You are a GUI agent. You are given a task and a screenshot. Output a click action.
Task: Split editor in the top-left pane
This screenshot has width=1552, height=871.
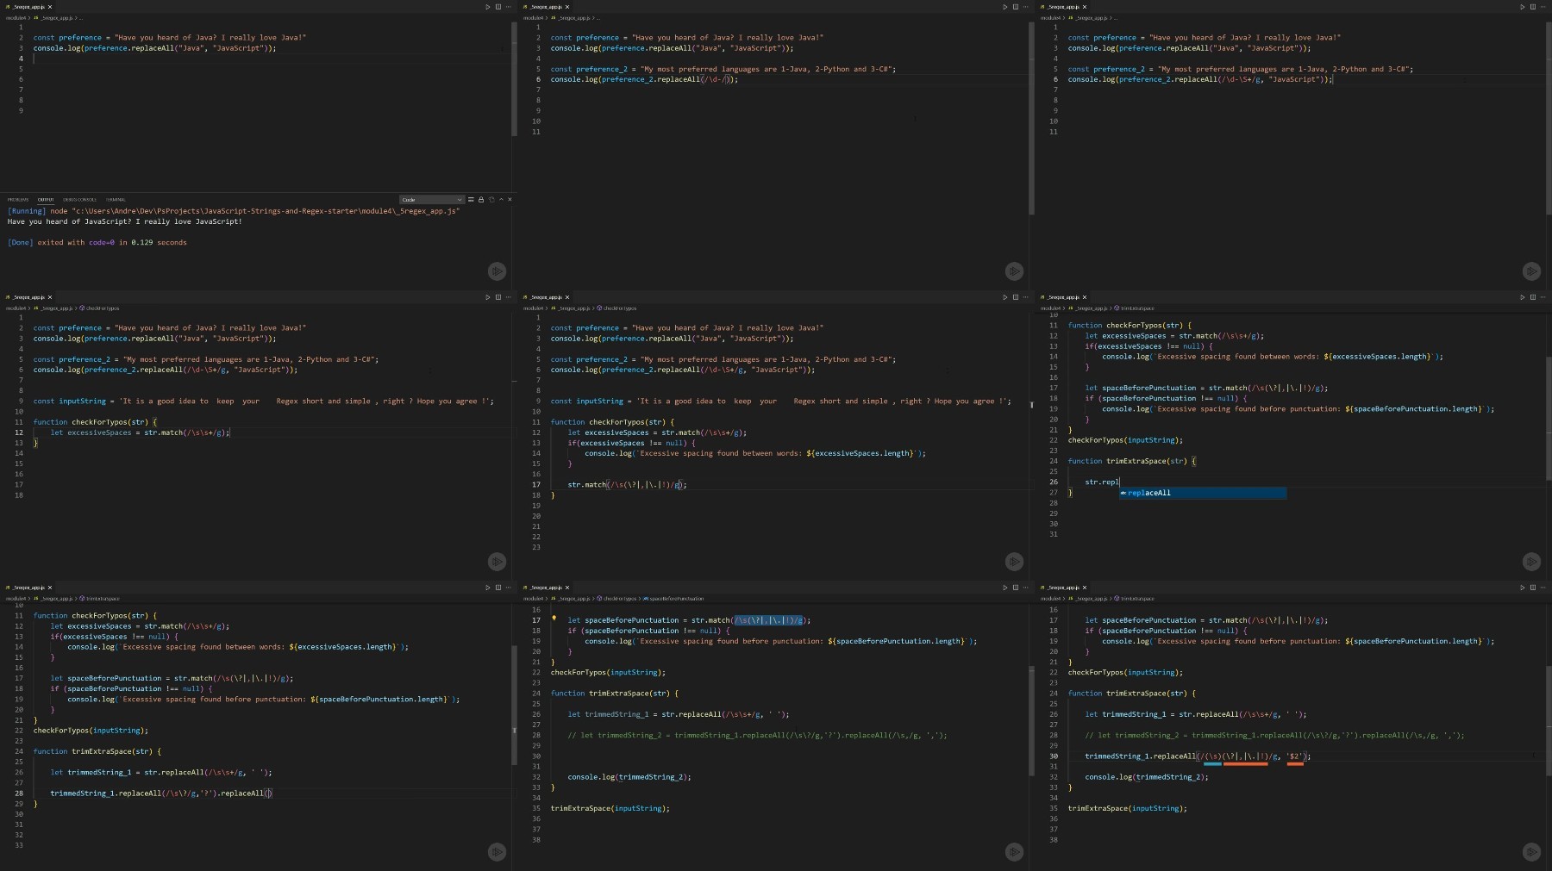[498, 7]
